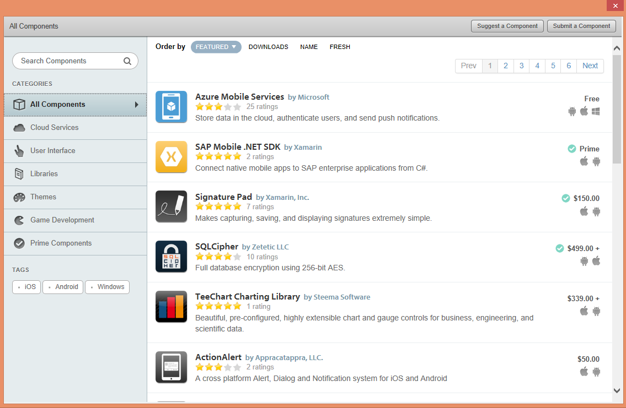
Task: Click the Android icon on TeeChart row
Action: point(596,311)
